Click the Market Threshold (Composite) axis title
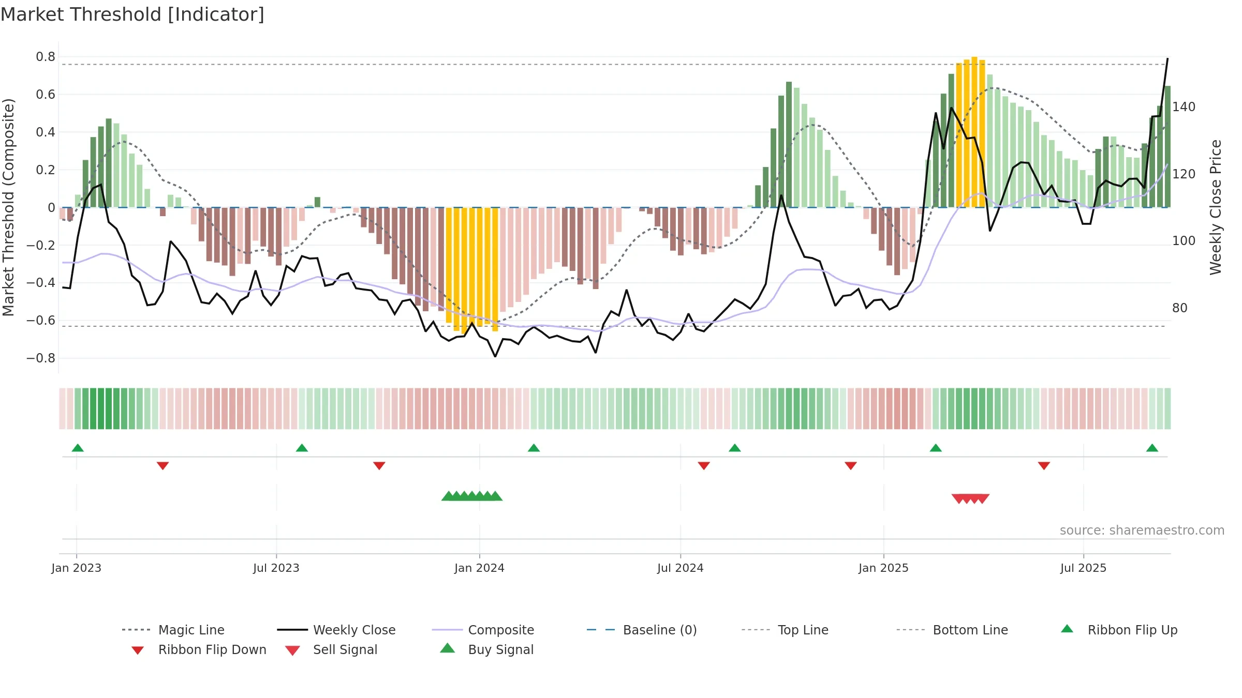The width and height of the screenshot is (1242, 698). pos(8,207)
